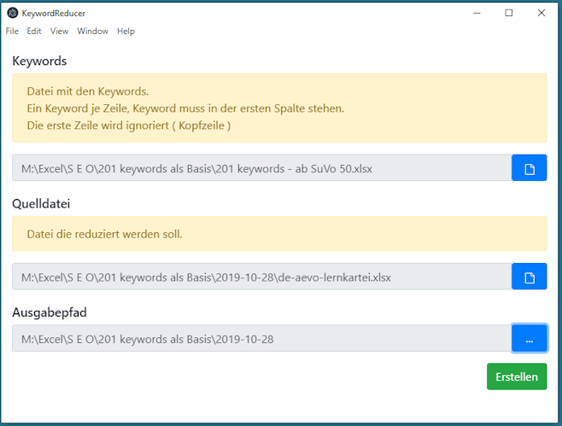This screenshot has width=562, height=426.
Task: Click the Keywords file path field
Action: point(261,167)
